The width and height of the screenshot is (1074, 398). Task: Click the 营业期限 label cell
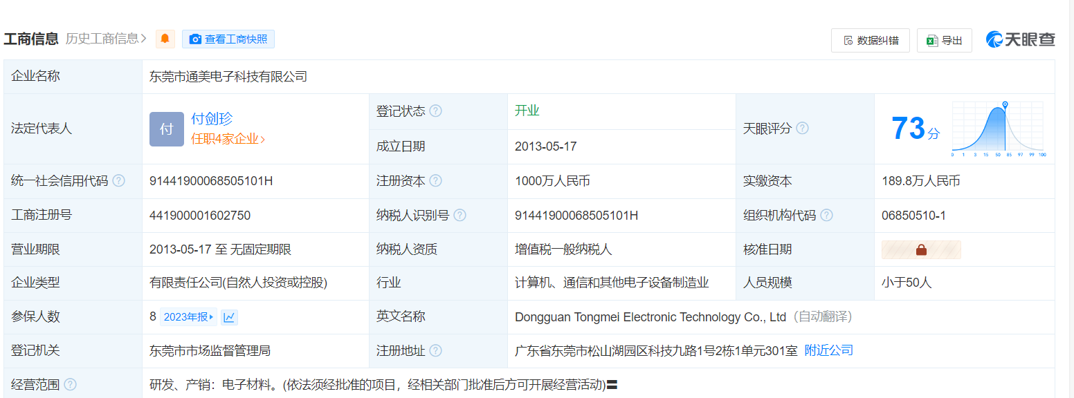click(73, 249)
